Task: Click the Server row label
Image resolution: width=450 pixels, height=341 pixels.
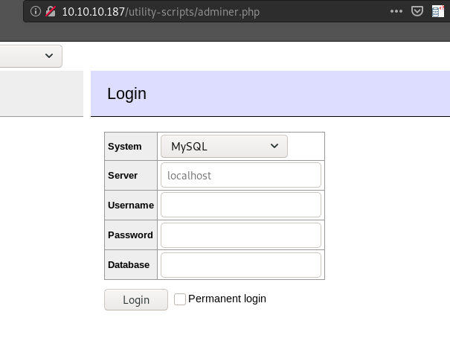Action: point(123,176)
